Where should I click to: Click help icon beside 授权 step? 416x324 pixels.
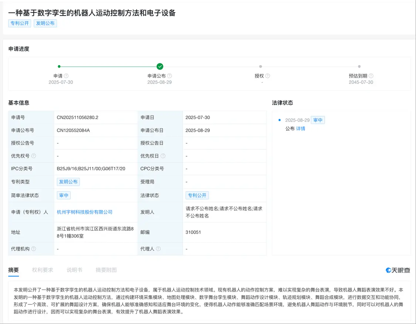[x=268, y=75]
